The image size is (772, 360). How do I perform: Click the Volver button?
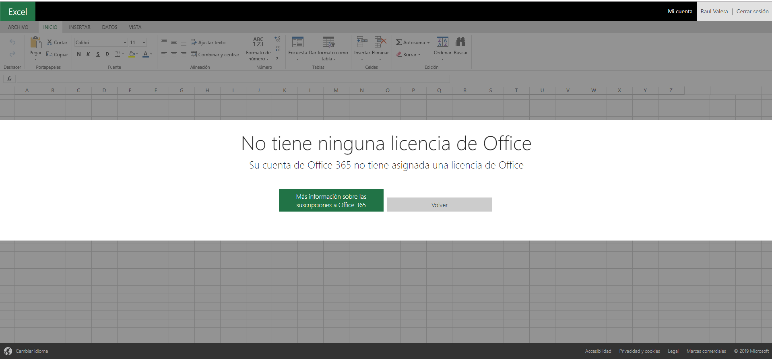440,205
